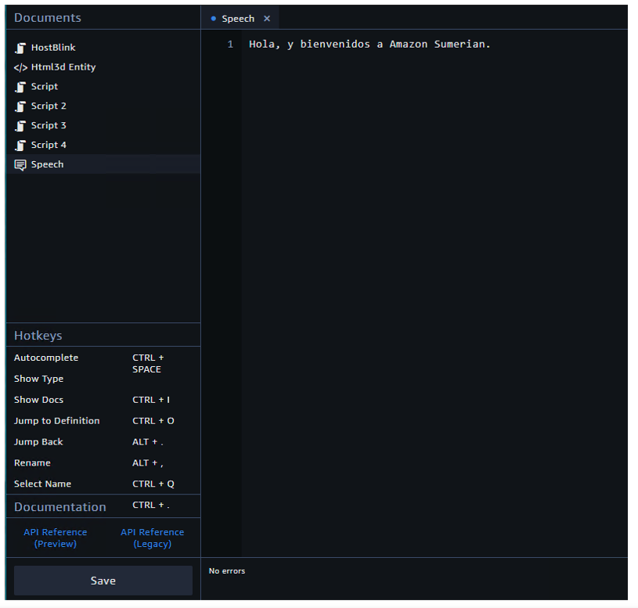Viewport: 638px width, 608px height.
Task: Click the word bienvenidos in the editor
Action: click(335, 45)
